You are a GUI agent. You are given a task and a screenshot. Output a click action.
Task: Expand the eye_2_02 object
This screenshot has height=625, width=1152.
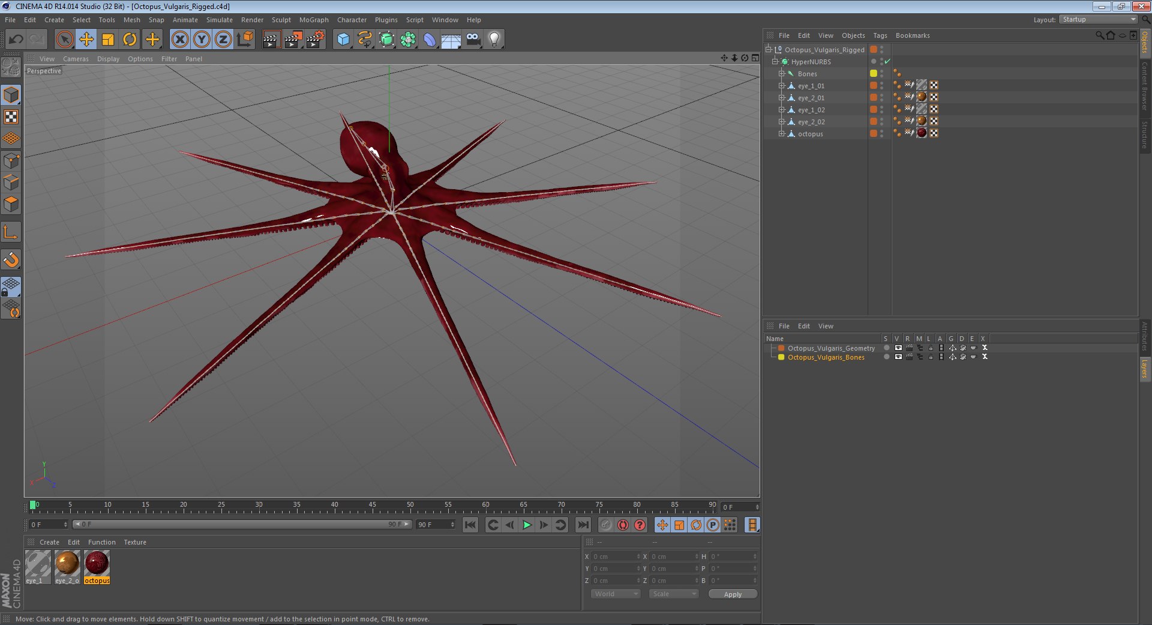[781, 121]
